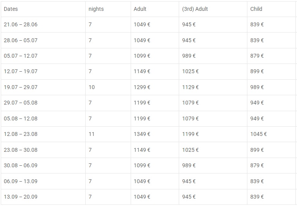Click the nights column header
The height and width of the screenshot is (206, 297).
click(96, 9)
